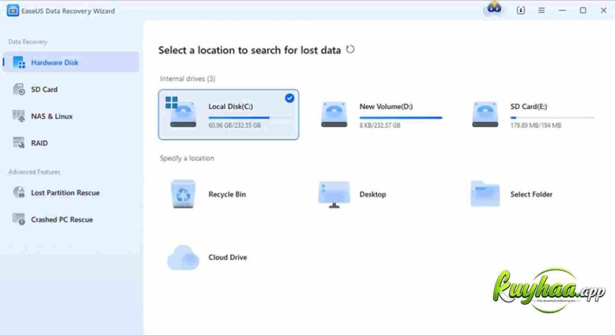Click SD Card(E:) usage bar
The width and height of the screenshot is (615, 335).
tap(552, 117)
